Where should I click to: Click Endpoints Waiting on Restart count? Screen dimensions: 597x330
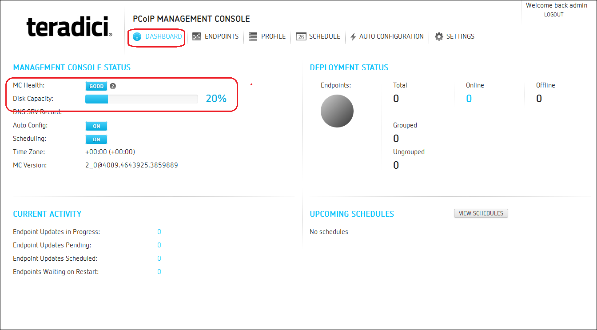click(159, 272)
